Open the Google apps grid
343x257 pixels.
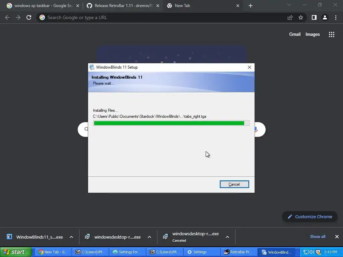click(x=332, y=34)
